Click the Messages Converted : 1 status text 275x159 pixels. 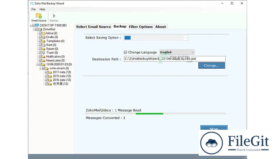tap(105, 118)
